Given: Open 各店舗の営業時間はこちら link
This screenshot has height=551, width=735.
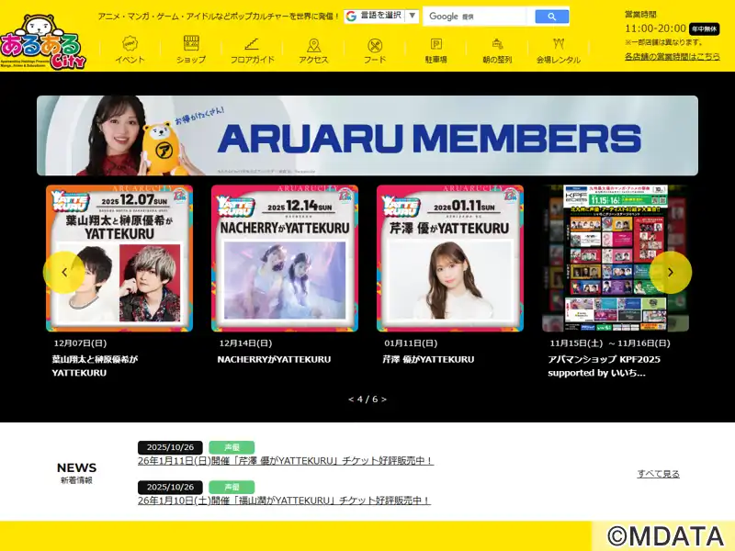Looking at the screenshot, I should 672,56.
